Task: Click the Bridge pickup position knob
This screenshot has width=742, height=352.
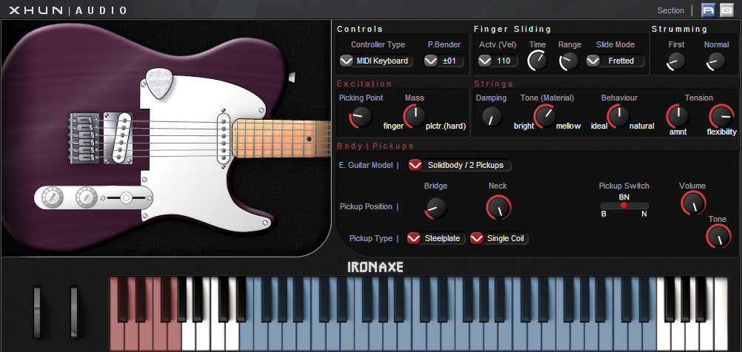Action: [435, 207]
